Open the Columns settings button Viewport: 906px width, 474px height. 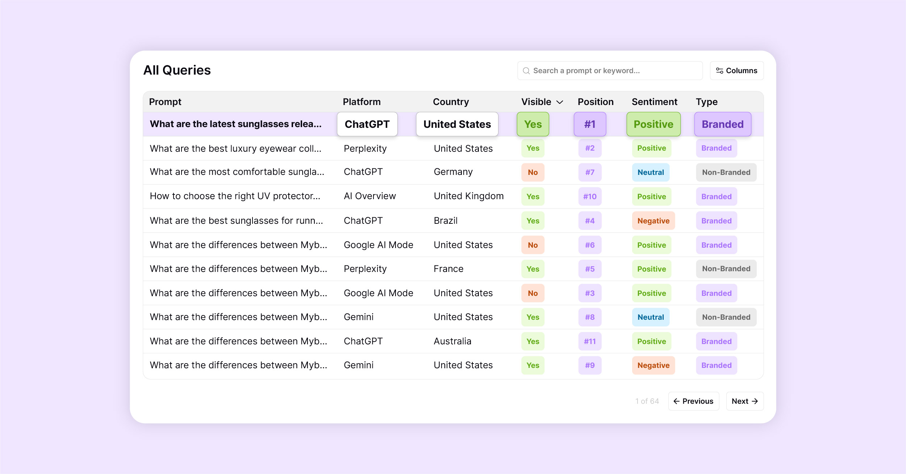736,71
